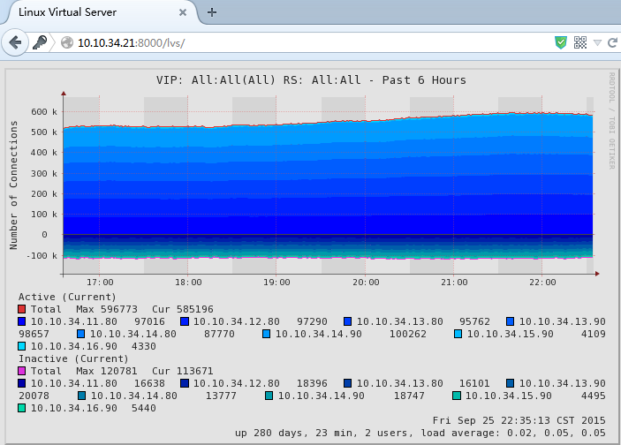
Task: Click the 20:00 time axis label
Action: click(366, 283)
